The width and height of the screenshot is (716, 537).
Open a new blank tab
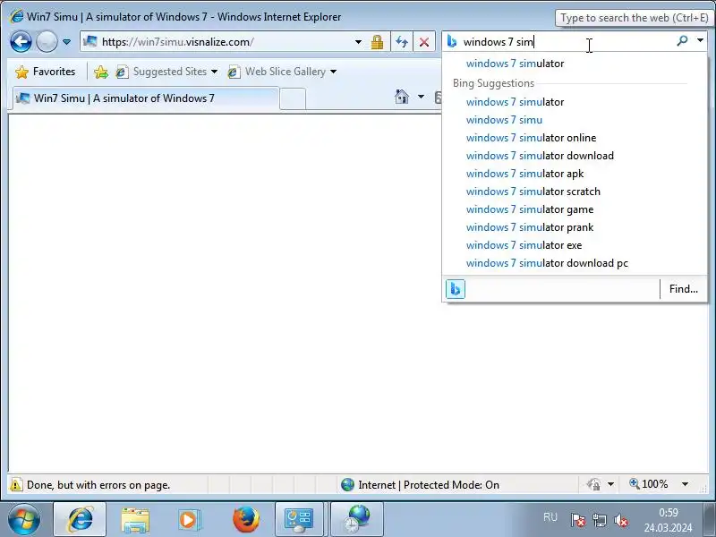click(x=293, y=98)
